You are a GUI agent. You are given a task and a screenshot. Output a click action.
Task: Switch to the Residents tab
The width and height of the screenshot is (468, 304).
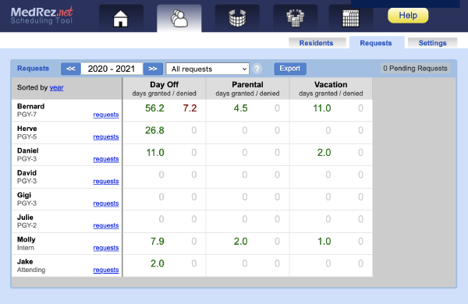[x=317, y=43]
